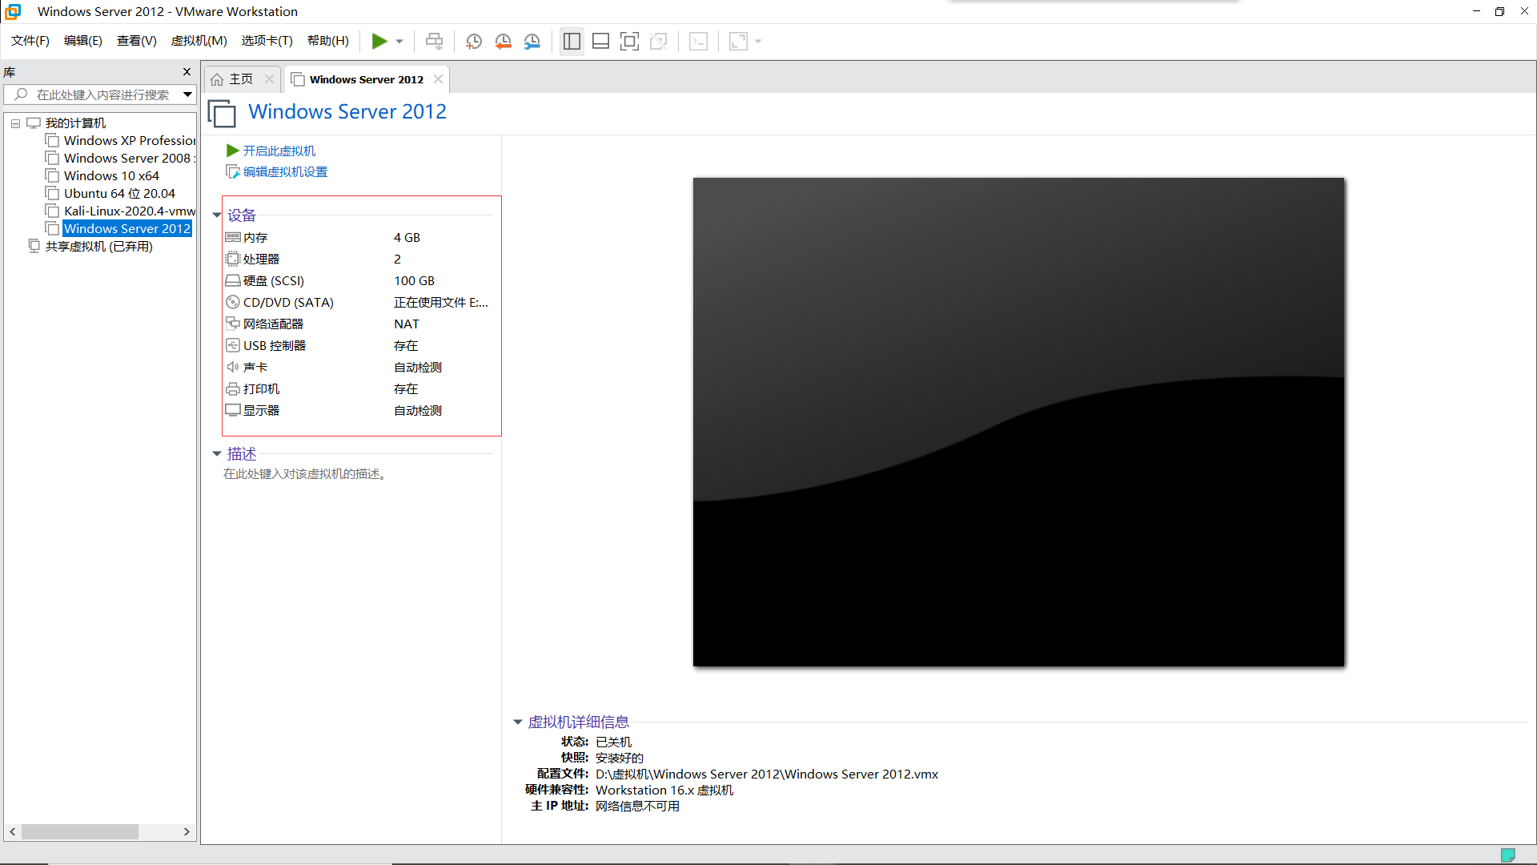1537x865 pixels.
Task: Click the library horizontal scrollbar thumb
Action: [80, 832]
